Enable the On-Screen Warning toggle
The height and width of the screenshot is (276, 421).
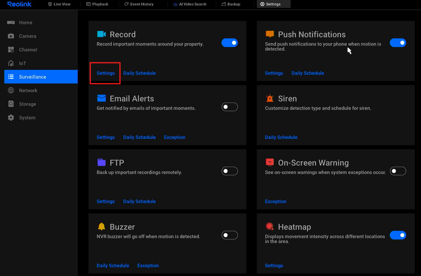[398, 171]
